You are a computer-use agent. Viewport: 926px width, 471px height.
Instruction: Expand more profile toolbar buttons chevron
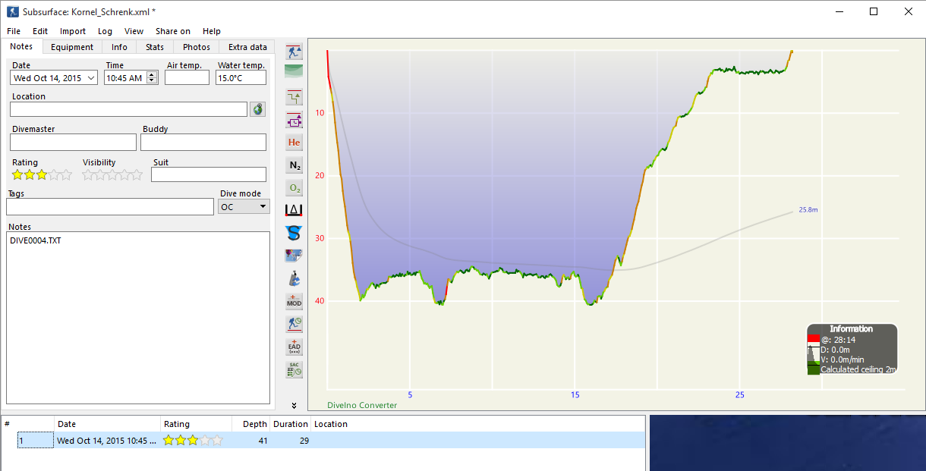pyautogui.click(x=294, y=404)
